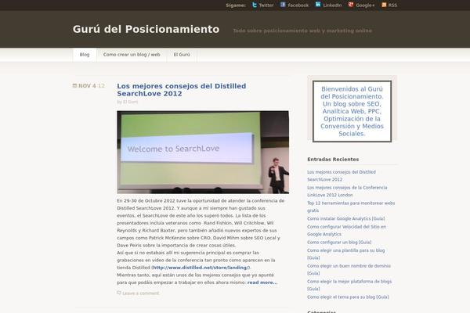Open 'Como crear un blog / web' tab

tap(132, 55)
